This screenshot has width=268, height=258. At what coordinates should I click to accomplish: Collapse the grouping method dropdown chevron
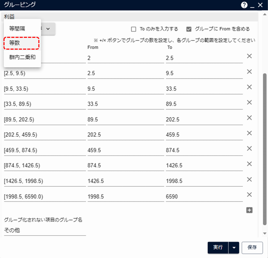[x=48, y=29]
